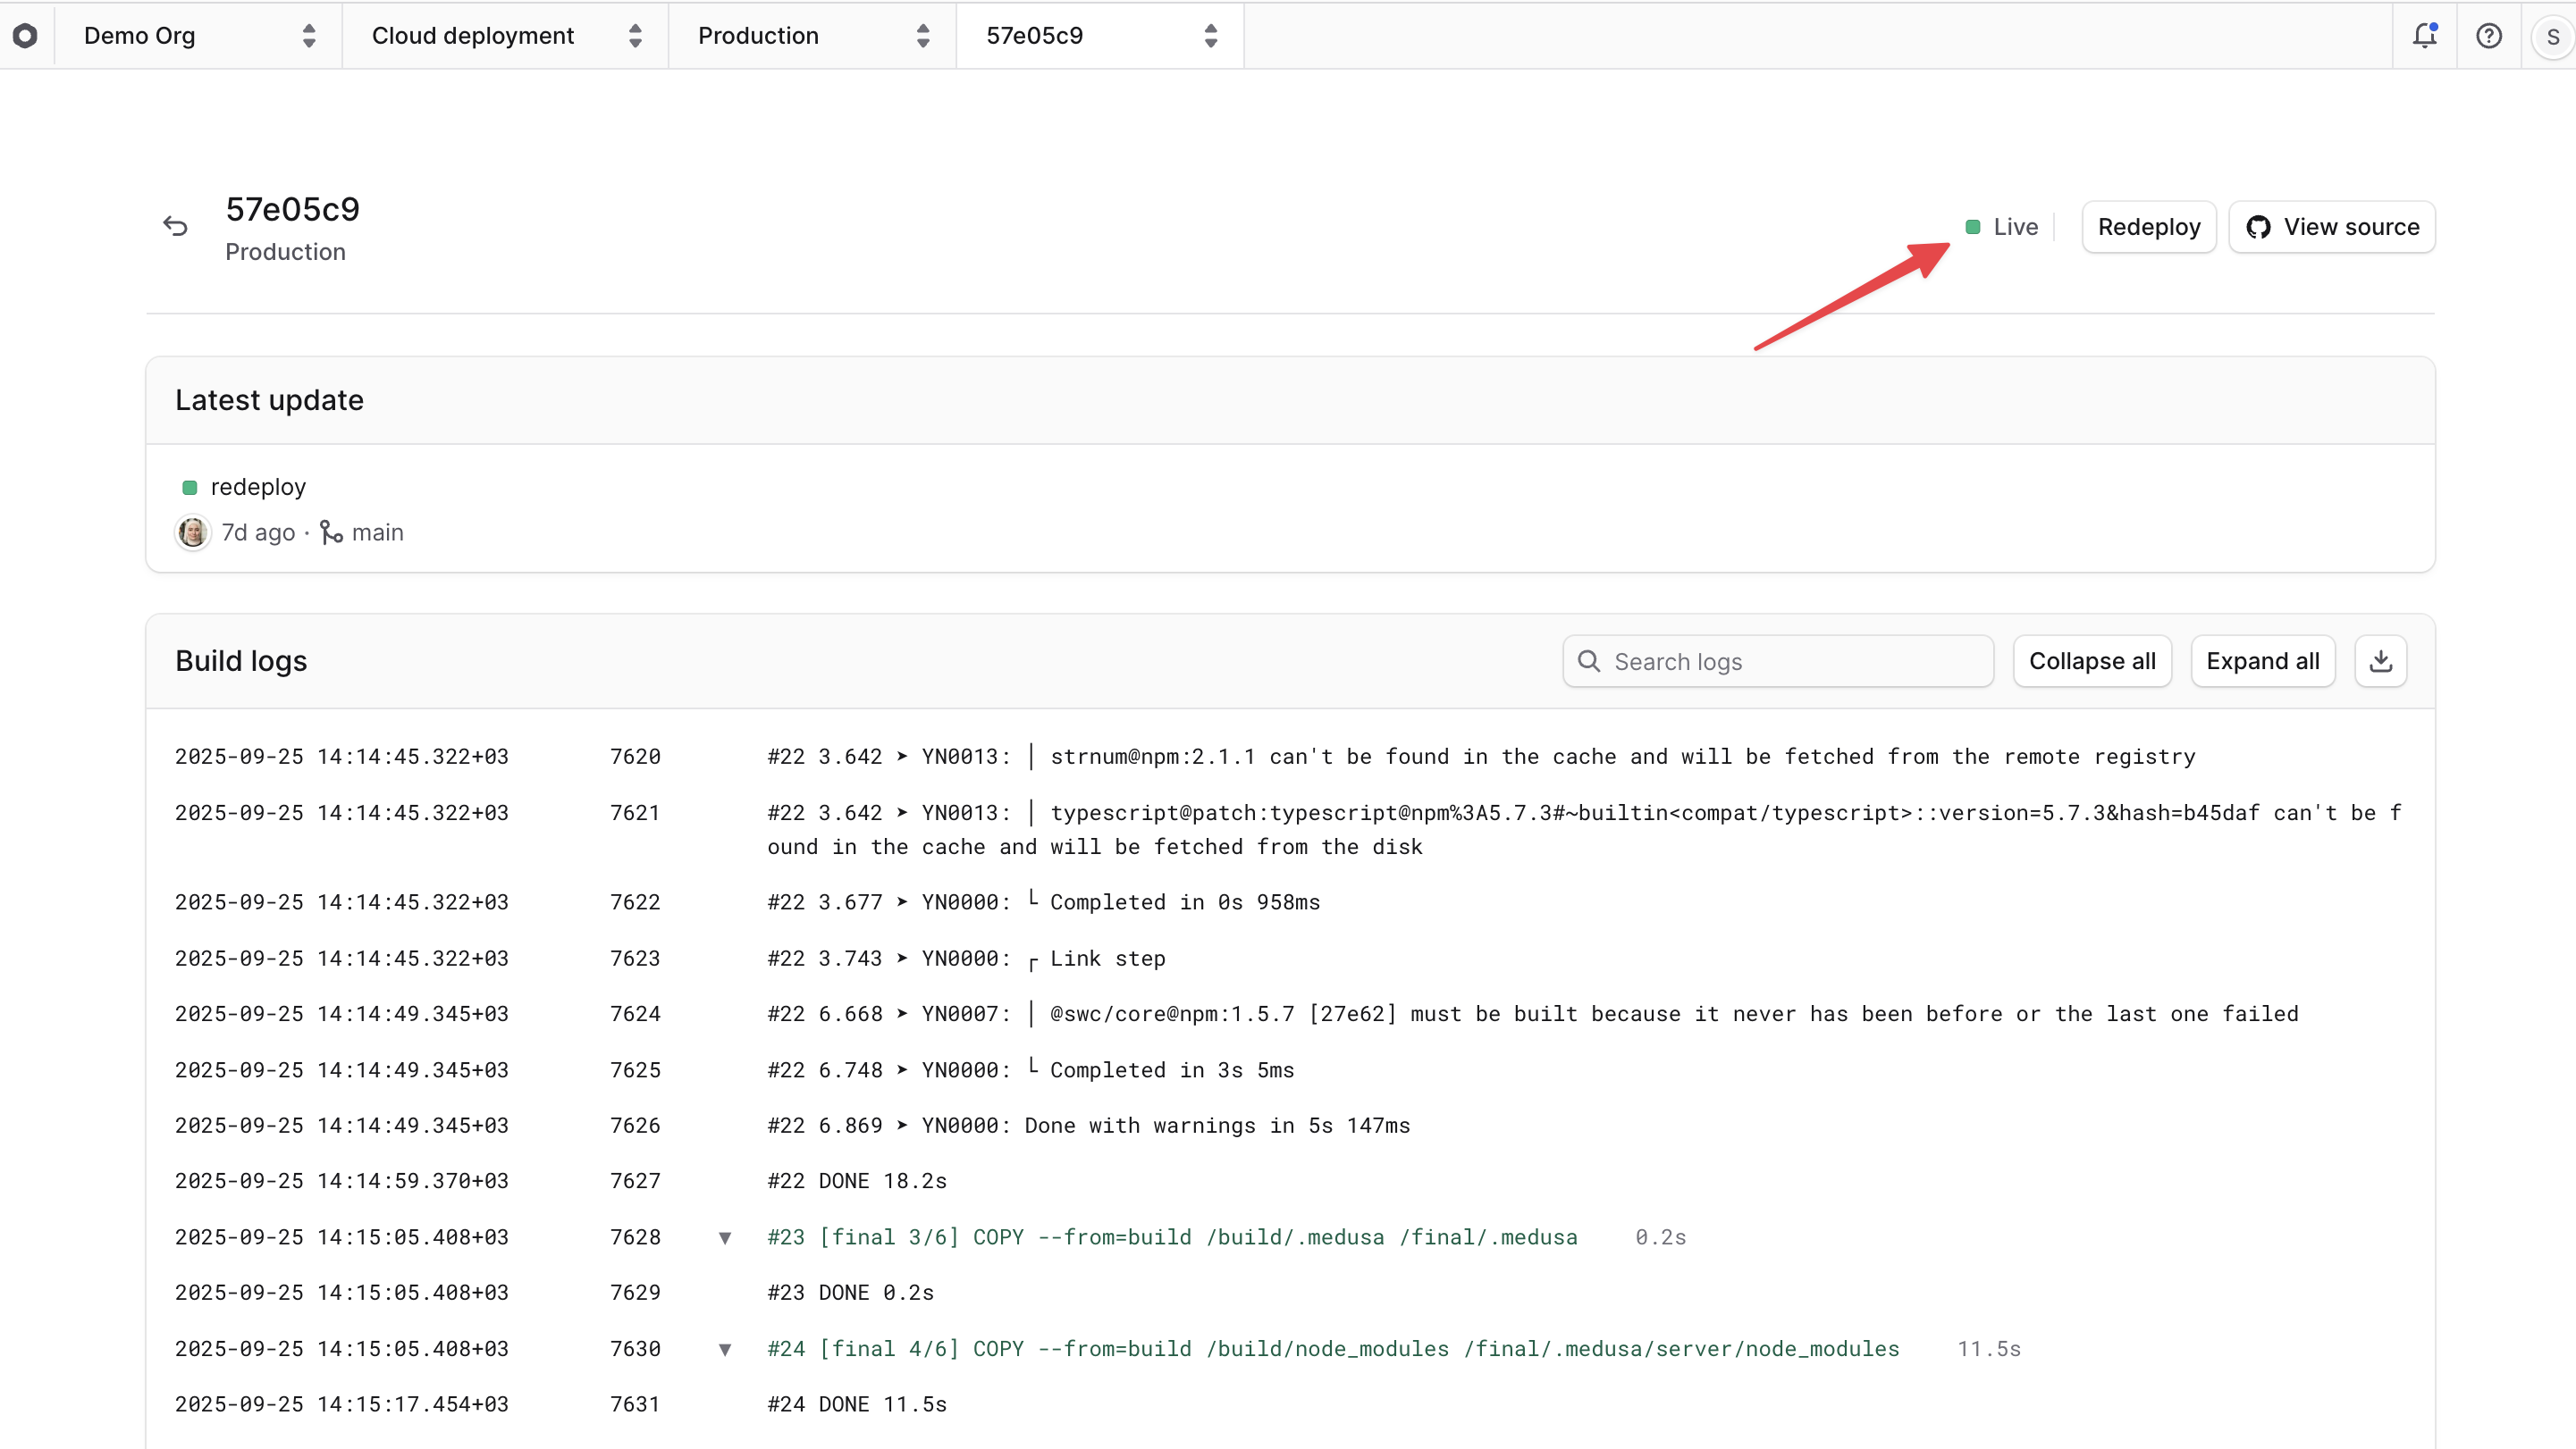This screenshot has width=2576, height=1449.
Task: Click Expand all in Build logs
Action: [x=2263, y=660]
